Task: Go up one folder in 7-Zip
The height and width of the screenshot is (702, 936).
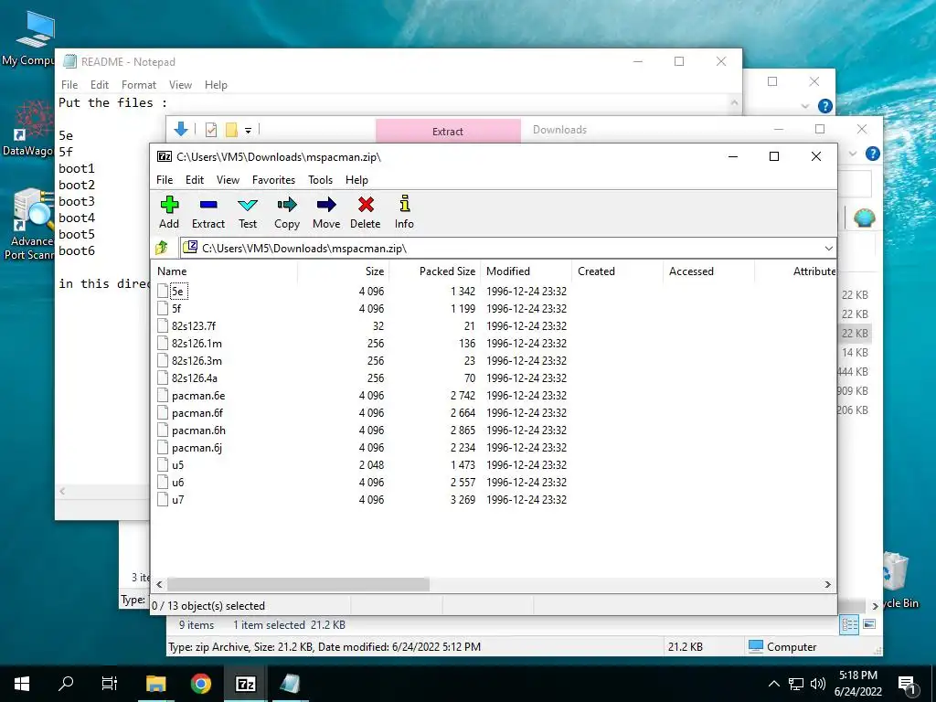Action: point(162,248)
